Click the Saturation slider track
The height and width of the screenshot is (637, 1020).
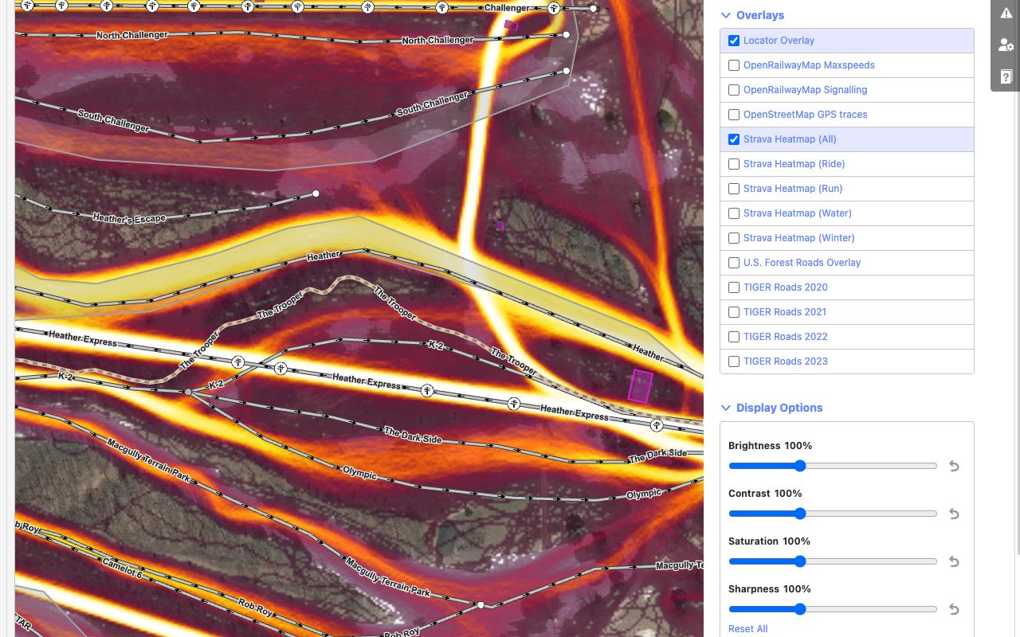(x=833, y=561)
